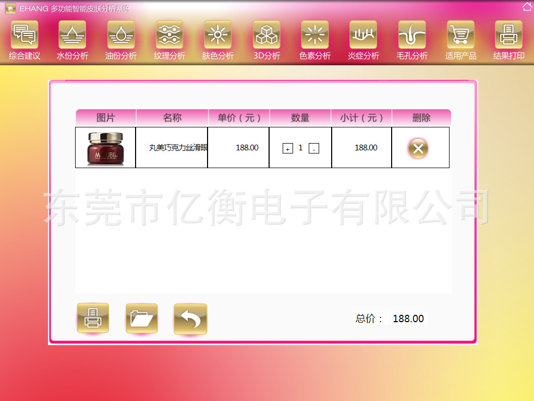Open the 综合建议 comprehensive advice module
This screenshot has width=534, height=401.
25,35
